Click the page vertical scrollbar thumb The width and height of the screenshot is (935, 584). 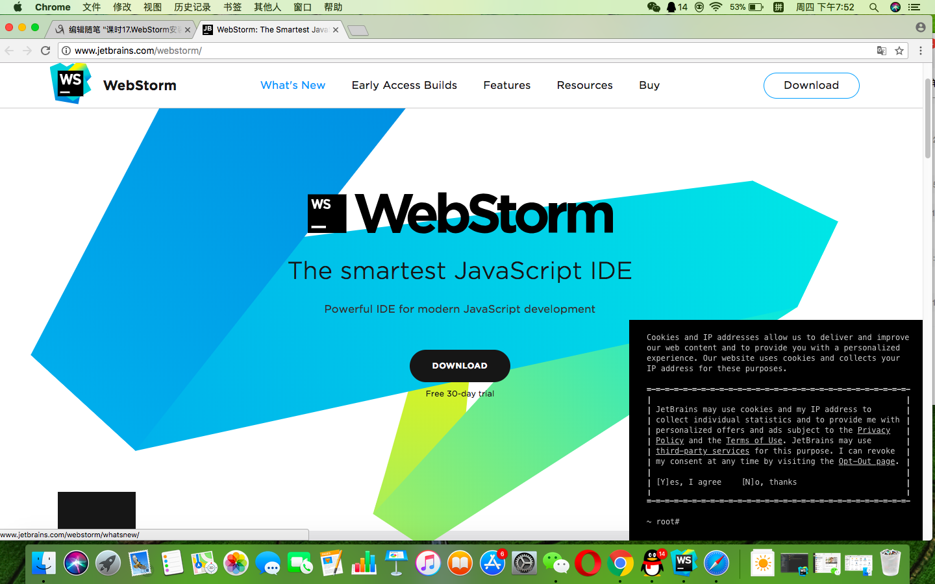(x=928, y=118)
